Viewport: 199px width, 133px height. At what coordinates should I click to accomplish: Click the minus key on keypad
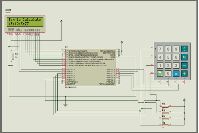(184, 65)
